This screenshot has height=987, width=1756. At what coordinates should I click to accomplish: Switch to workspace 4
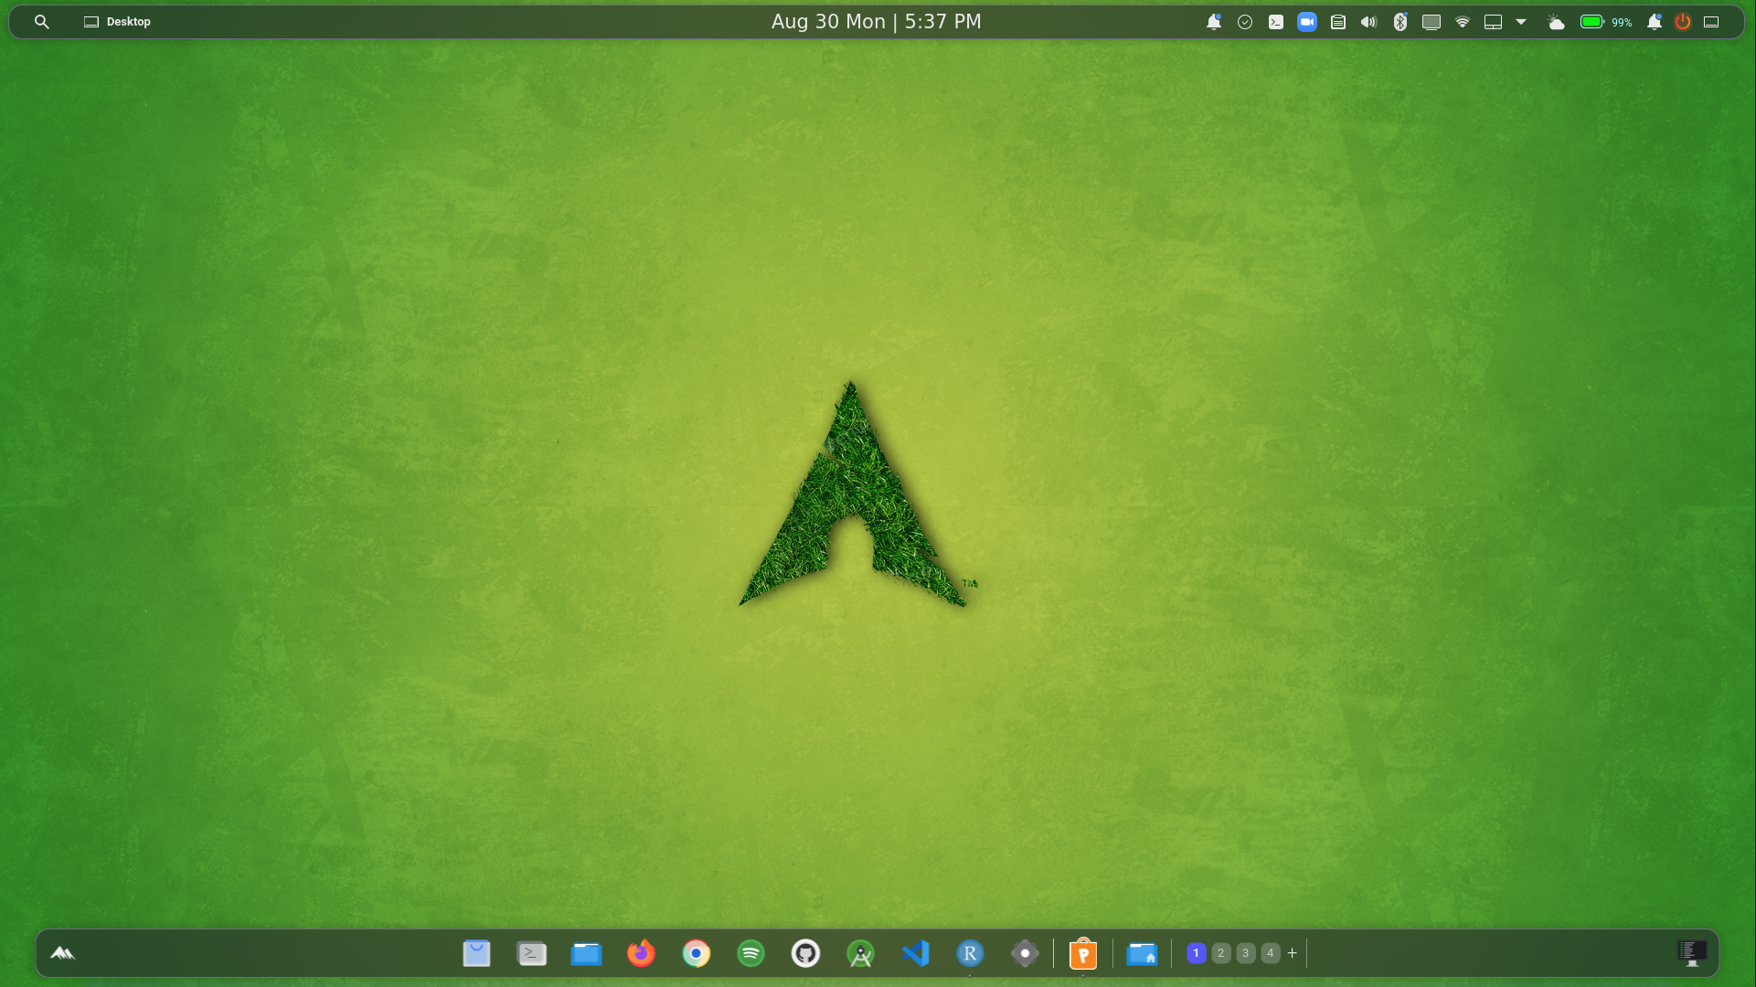pyautogui.click(x=1270, y=953)
